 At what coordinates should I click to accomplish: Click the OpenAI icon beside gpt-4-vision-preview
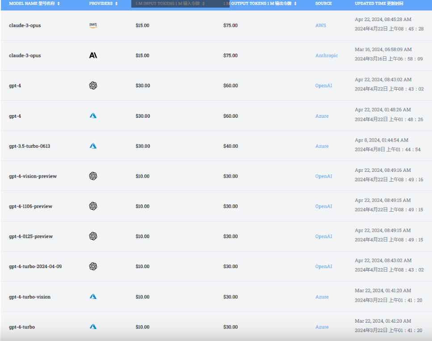93,176
